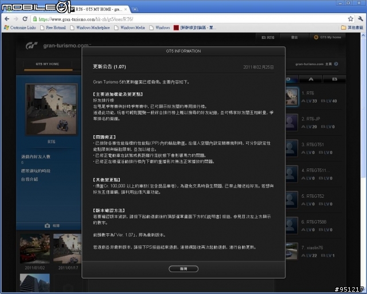The height and width of the screenshot is (294, 367).
Task: Select the B tab in friend list
Action: (x=334, y=79)
